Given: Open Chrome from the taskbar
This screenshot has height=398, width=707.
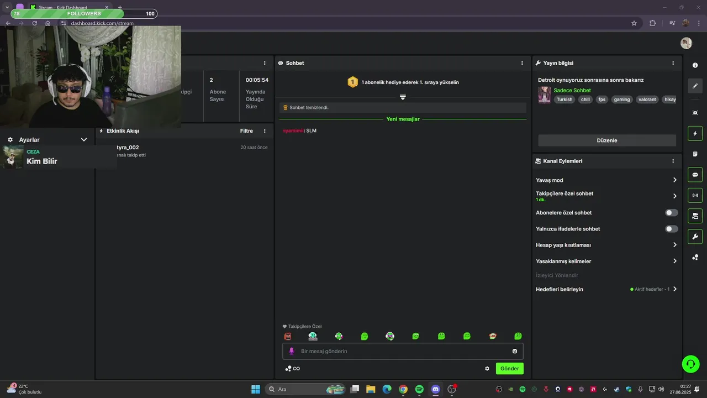Looking at the screenshot, I should pos(403,389).
